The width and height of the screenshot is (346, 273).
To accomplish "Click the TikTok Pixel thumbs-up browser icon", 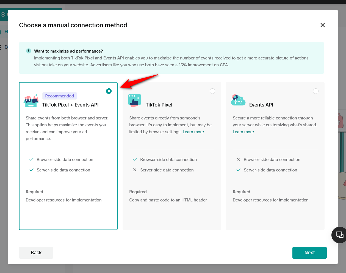I will point(135,101).
